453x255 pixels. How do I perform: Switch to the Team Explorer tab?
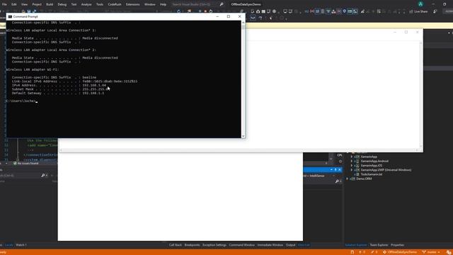379,245
